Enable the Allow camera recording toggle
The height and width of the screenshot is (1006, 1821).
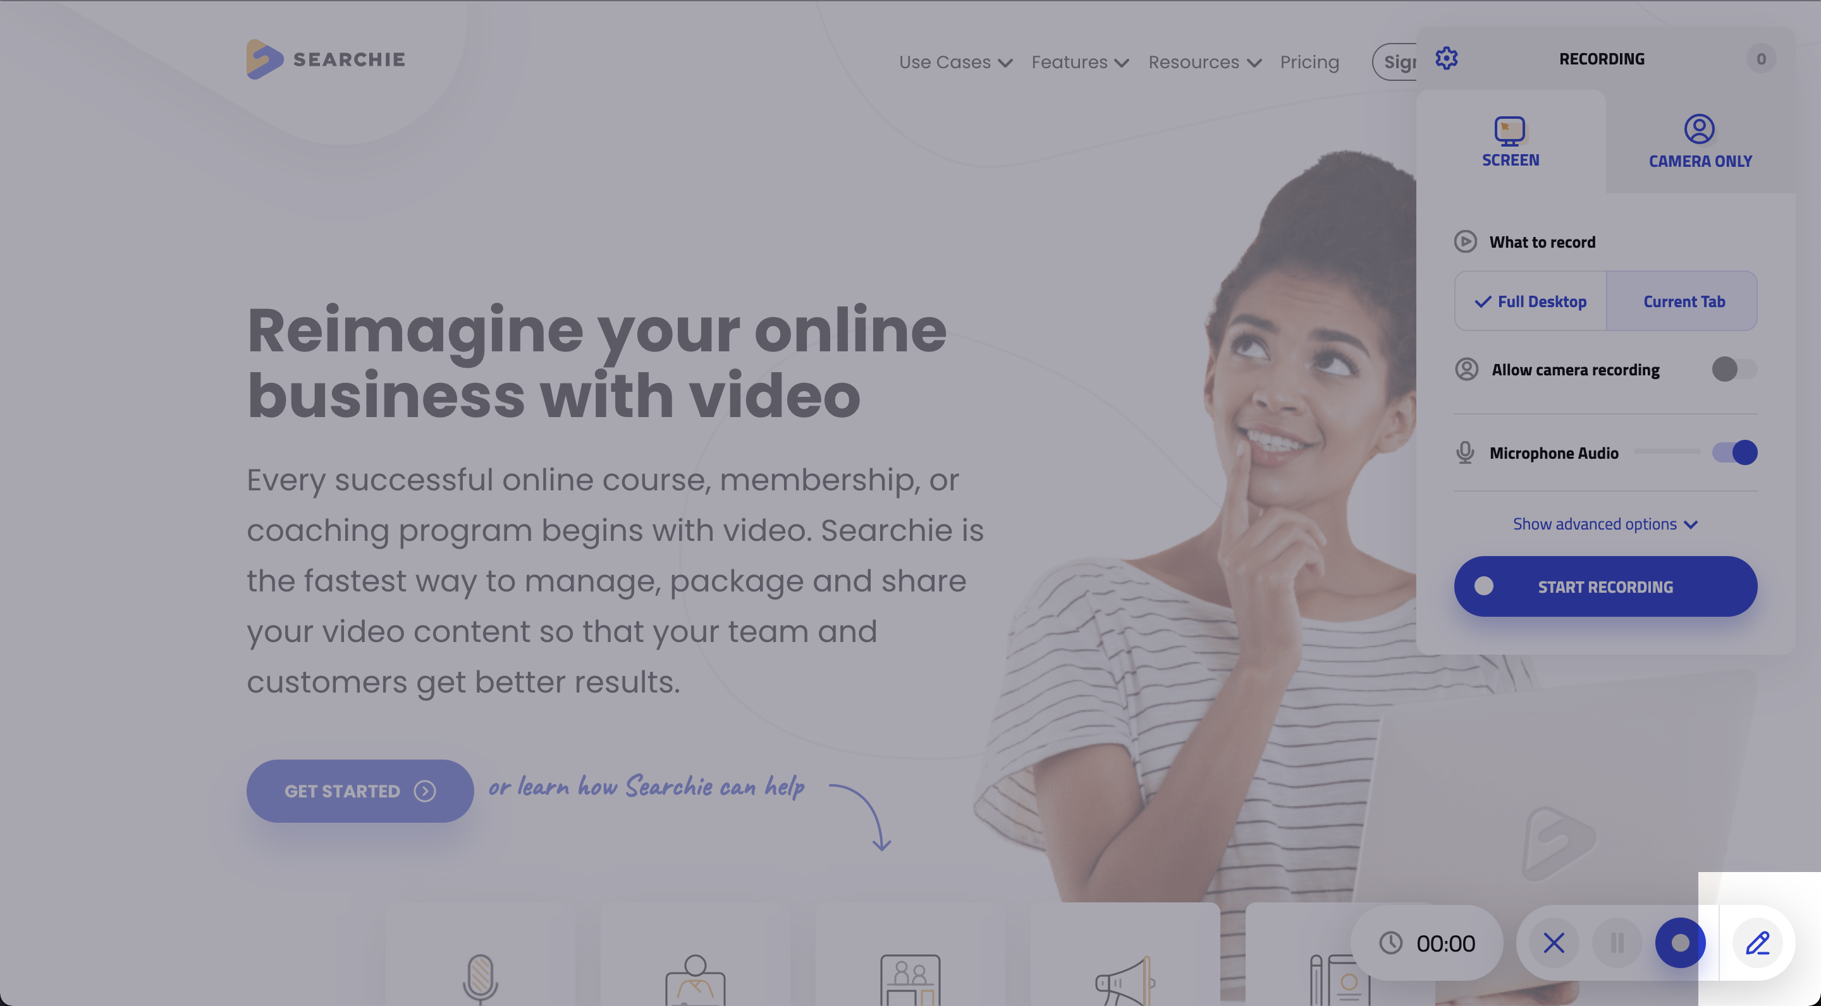coord(1734,369)
